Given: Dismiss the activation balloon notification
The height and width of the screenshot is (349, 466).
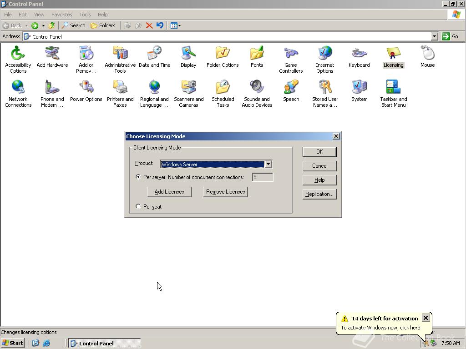Looking at the screenshot, I should tap(425, 318).
